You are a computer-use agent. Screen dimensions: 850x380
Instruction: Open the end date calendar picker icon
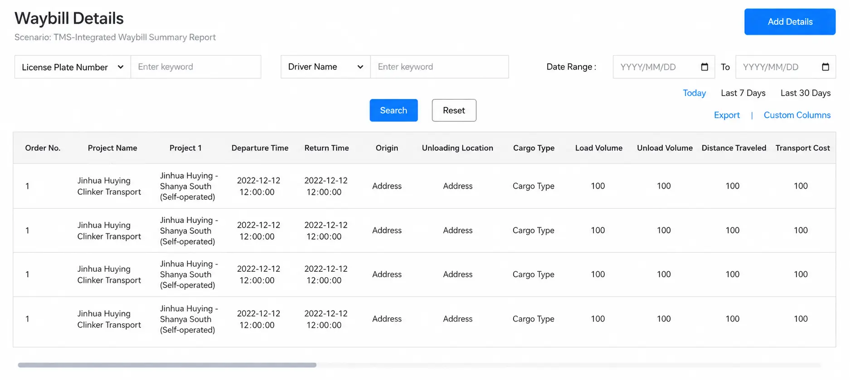click(x=826, y=67)
